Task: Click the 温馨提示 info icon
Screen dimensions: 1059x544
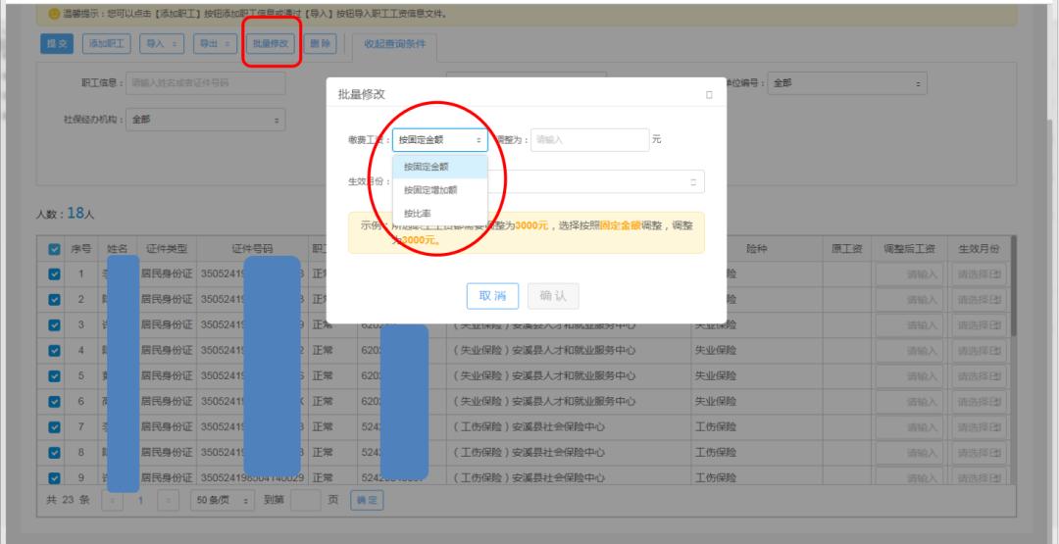Action: coord(54,14)
